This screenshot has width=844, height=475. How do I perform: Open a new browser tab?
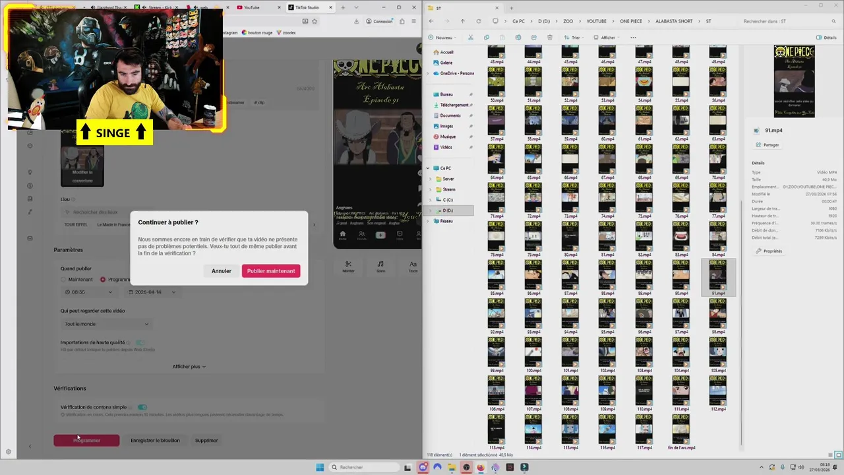(343, 7)
